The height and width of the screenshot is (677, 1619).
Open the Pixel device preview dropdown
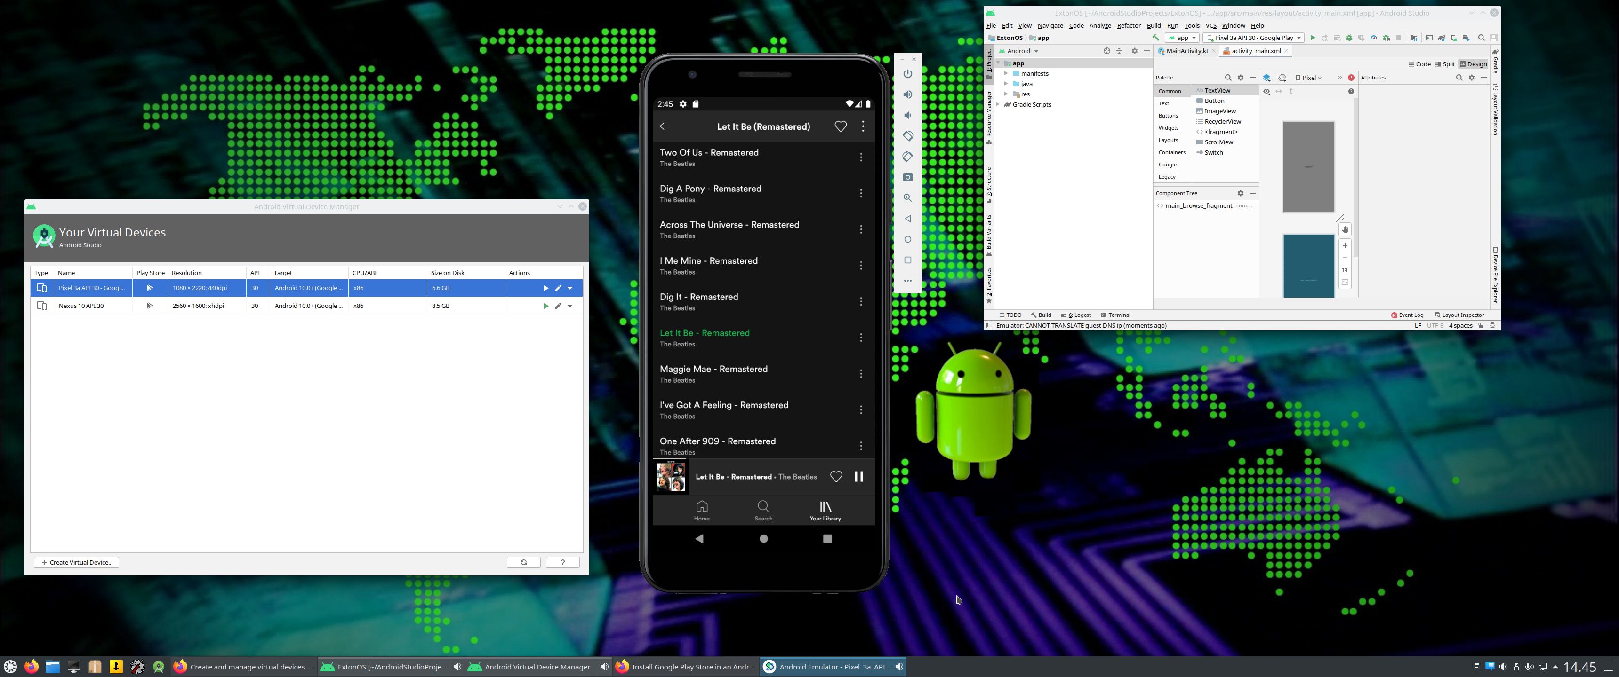coord(1309,78)
